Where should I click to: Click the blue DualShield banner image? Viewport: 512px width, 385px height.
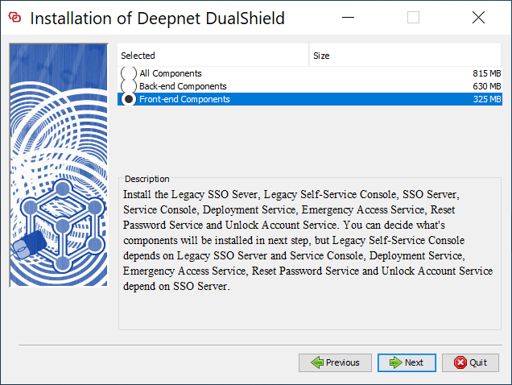click(x=58, y=165)
